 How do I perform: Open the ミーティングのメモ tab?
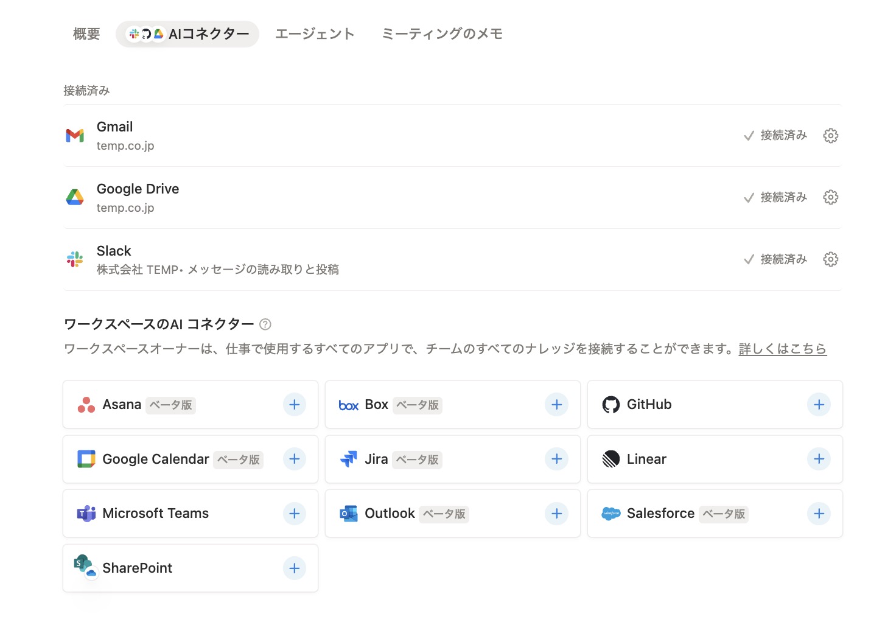[442, 34]
